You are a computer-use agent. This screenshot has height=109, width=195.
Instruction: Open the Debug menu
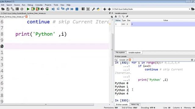[30, 5]
